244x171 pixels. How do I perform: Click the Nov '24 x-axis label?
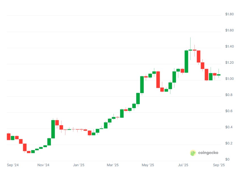click(x=43, y=165)
